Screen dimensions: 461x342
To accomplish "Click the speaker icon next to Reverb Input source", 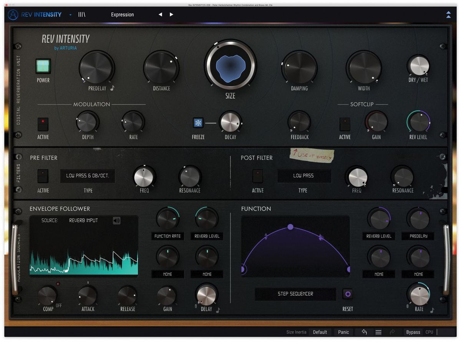I will coord(116,220).
